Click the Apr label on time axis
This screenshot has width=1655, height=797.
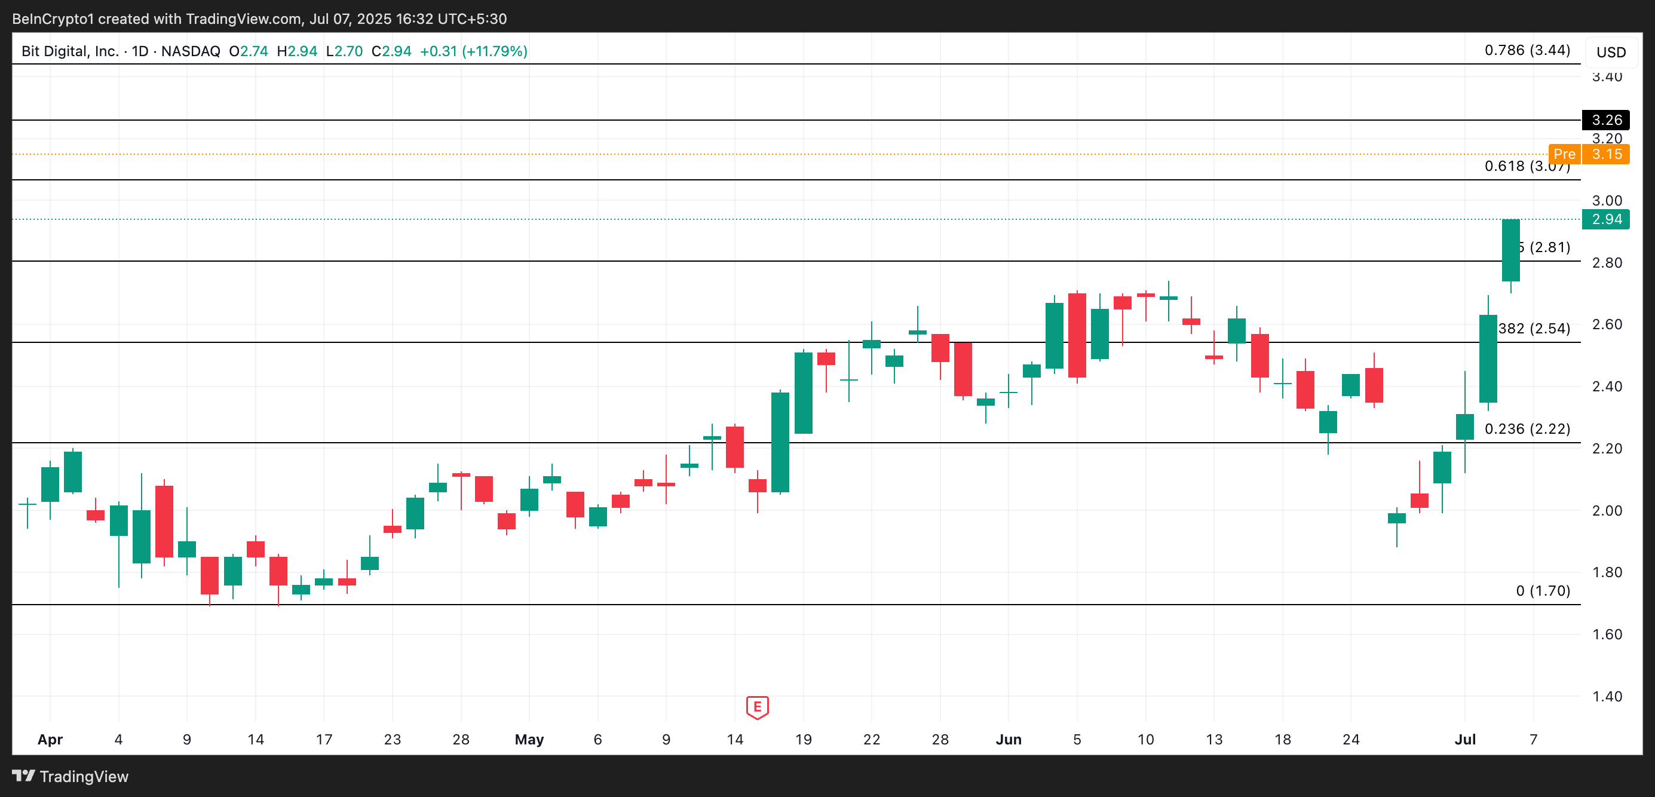(x=50, y=739)
